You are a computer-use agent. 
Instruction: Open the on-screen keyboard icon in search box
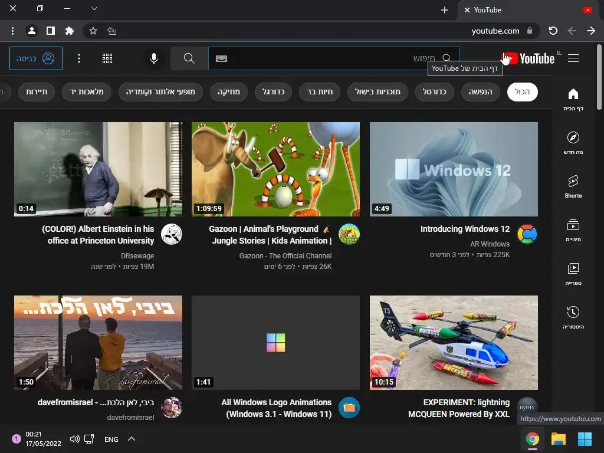click(222, 58)
